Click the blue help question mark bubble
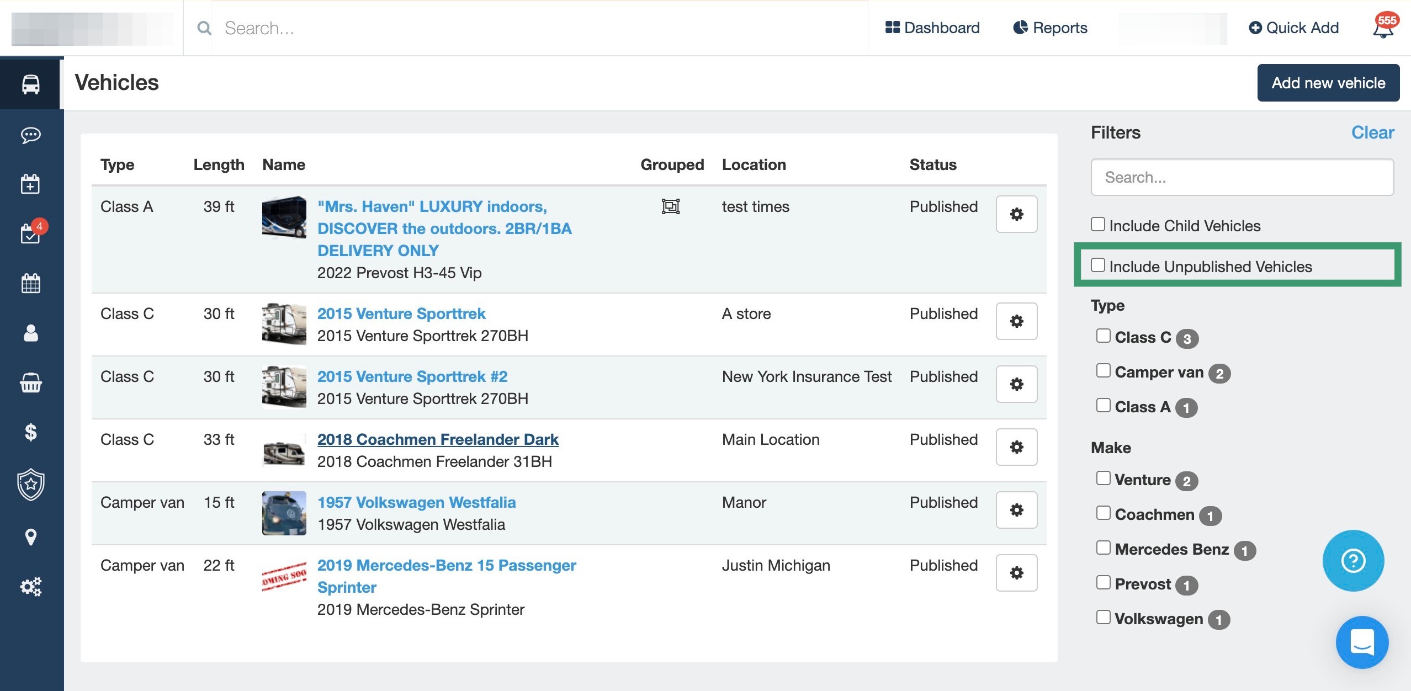This screenshot has height=691, width=1411. 1353,561
